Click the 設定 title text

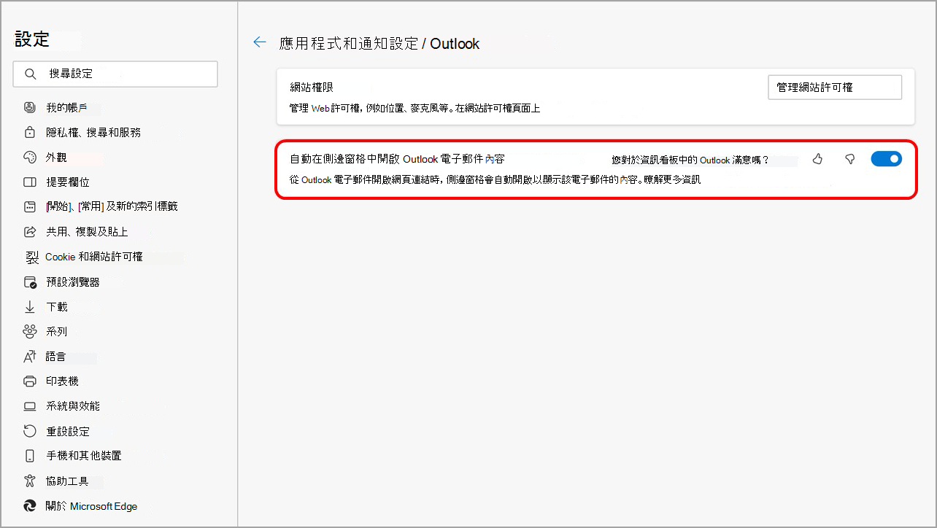tap(32, 39)
